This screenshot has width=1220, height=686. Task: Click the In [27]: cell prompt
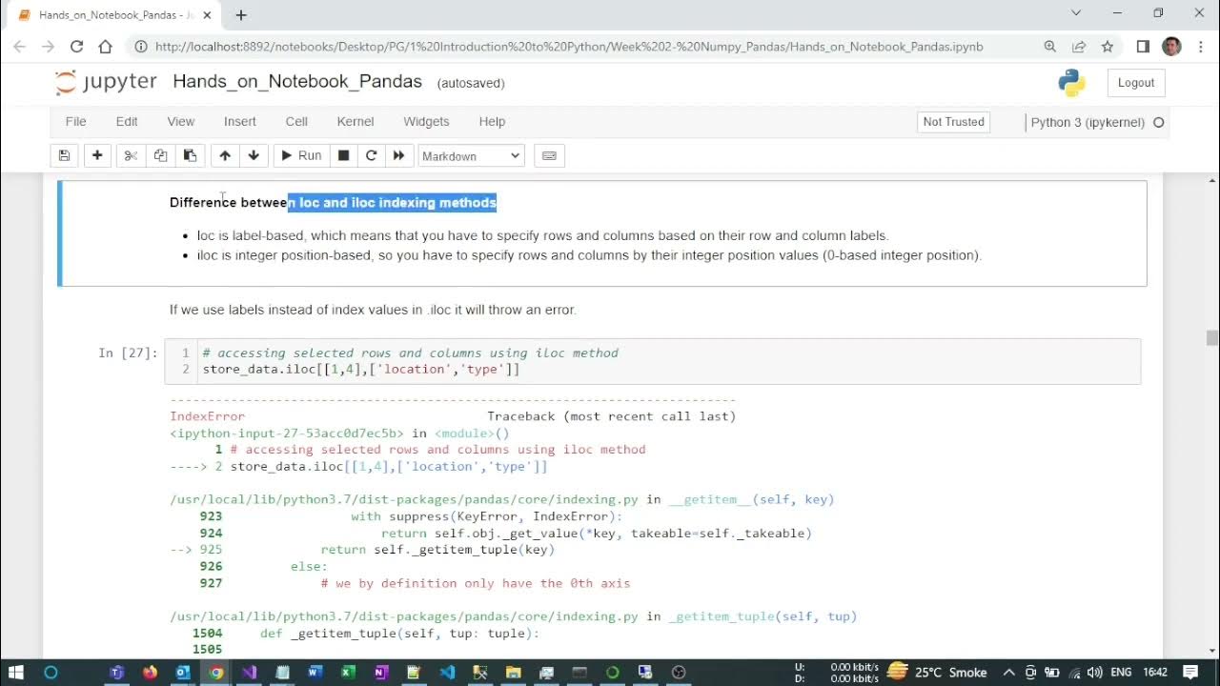(x=128, y=353)
